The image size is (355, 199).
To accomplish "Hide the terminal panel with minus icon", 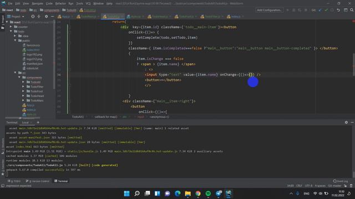I will click(352, 122).
